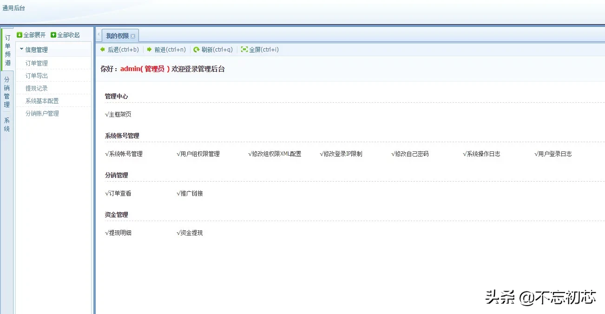The width and height of the screenshot is (605, 314).
Task: Click the 系统帐号管理 permission entry with checkmark
Action: click(x=124, y=154)
